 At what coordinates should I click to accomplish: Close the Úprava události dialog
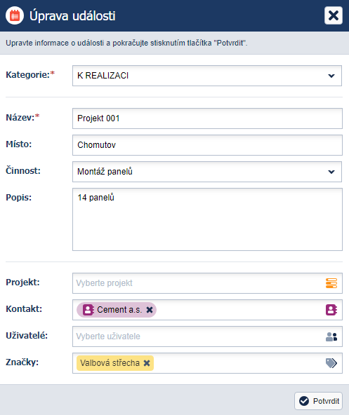(x=334, y=15)
